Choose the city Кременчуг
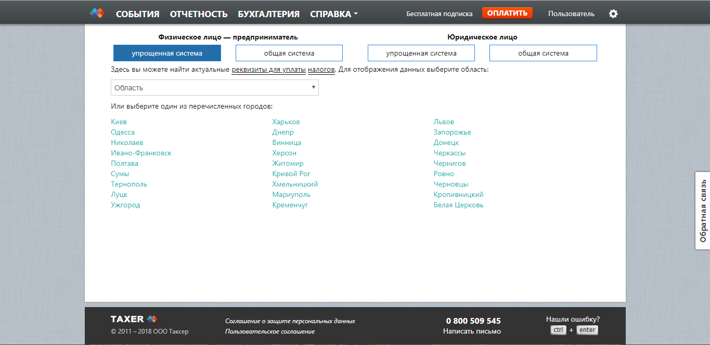This screenshot has width=710, height=345. tap(290, 205)
